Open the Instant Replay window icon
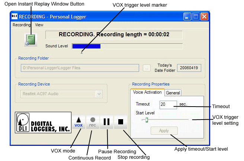This screenshot has width=244, height=161. click(x=30, y=40)
